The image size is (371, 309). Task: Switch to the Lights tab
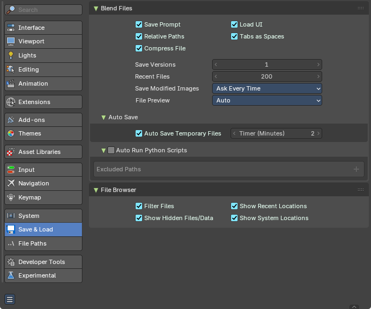43,55
